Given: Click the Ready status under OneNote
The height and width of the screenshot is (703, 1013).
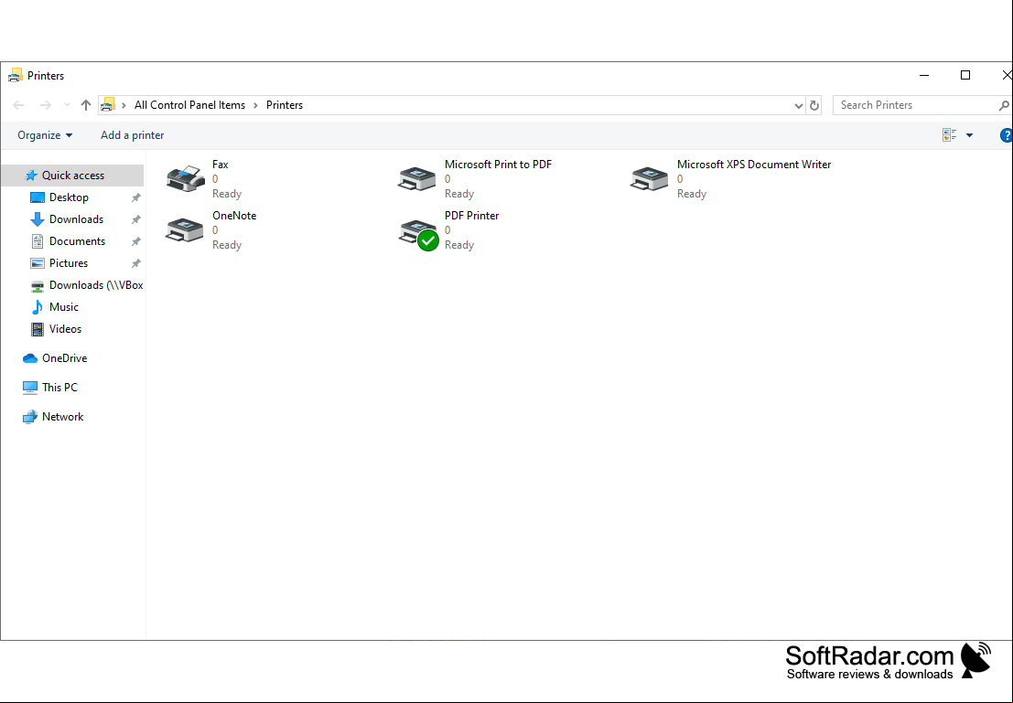Looking at the screenshot, I should [x=227, y=245].
